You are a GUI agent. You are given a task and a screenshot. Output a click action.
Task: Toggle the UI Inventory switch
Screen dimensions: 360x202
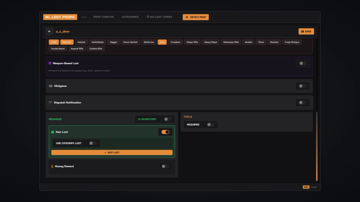(168, 119)
